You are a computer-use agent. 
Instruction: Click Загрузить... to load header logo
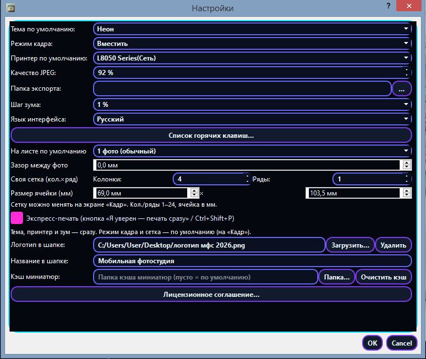(x=350, y=245)
